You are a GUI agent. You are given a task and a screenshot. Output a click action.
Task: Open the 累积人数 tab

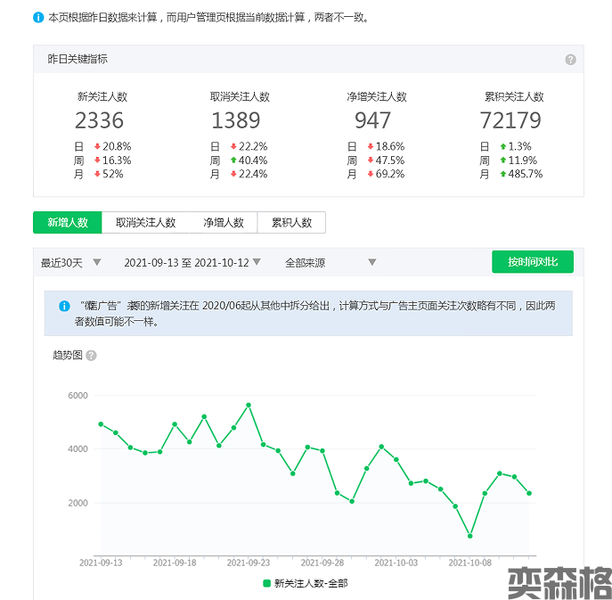tap(291, 223)
